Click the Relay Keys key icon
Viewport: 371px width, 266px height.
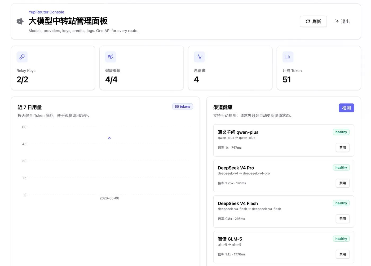[22, 57]
